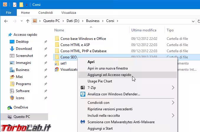Image resolution: width=200 pixels, height=132 pixels.
Task: Go up one folder level
Action: pos(28,21)
